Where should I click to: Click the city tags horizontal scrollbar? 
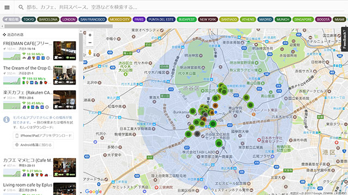58,26
